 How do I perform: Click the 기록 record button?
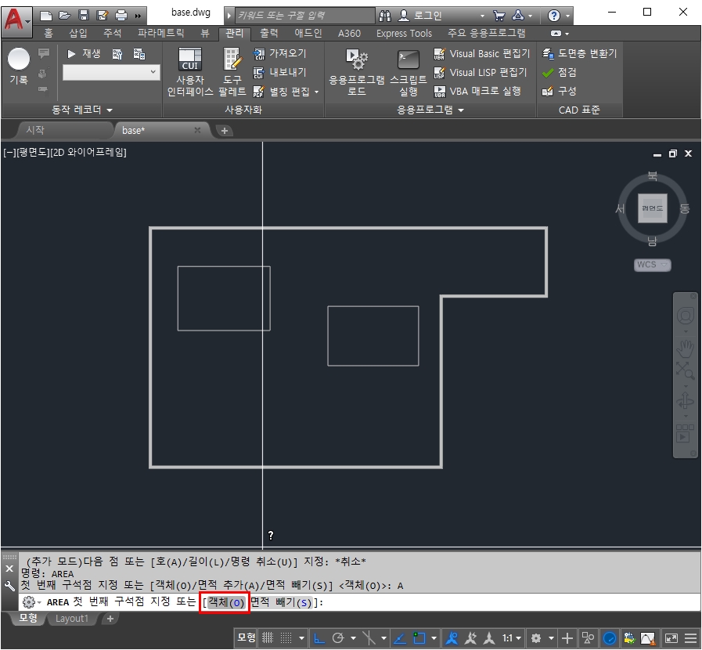(x=19, y=66)
